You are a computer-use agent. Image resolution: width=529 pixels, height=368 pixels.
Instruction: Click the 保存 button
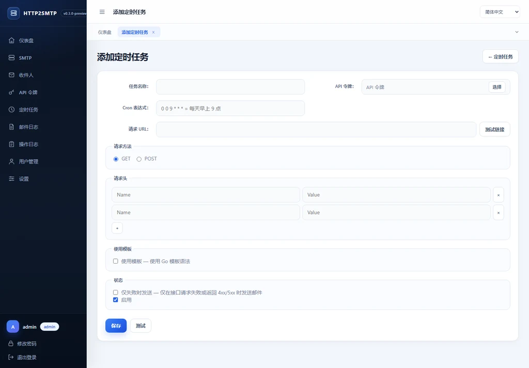[116, 326]
